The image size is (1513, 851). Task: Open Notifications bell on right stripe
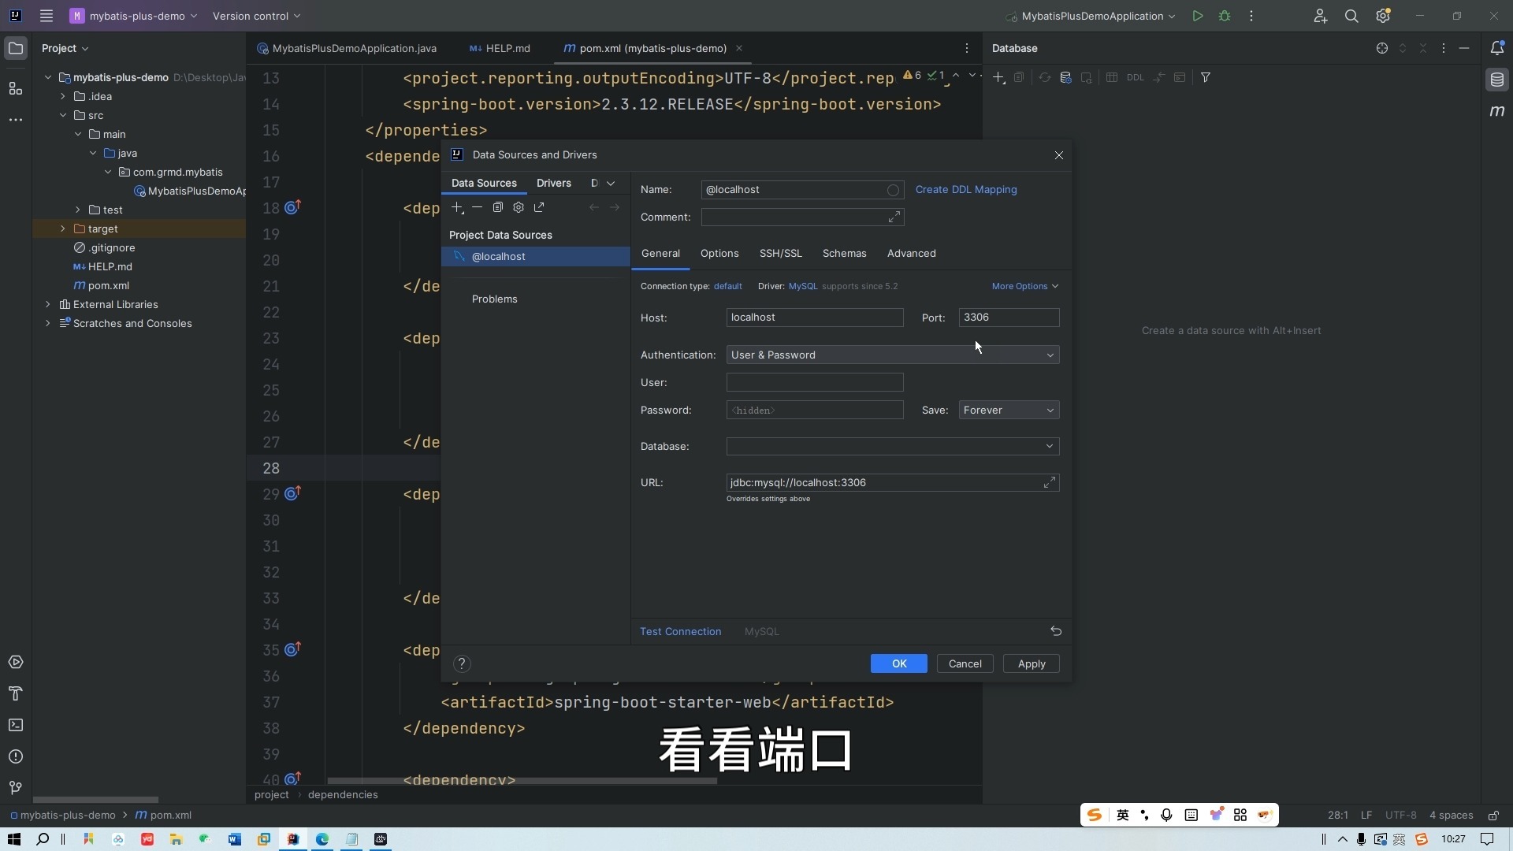point(1497,48)
